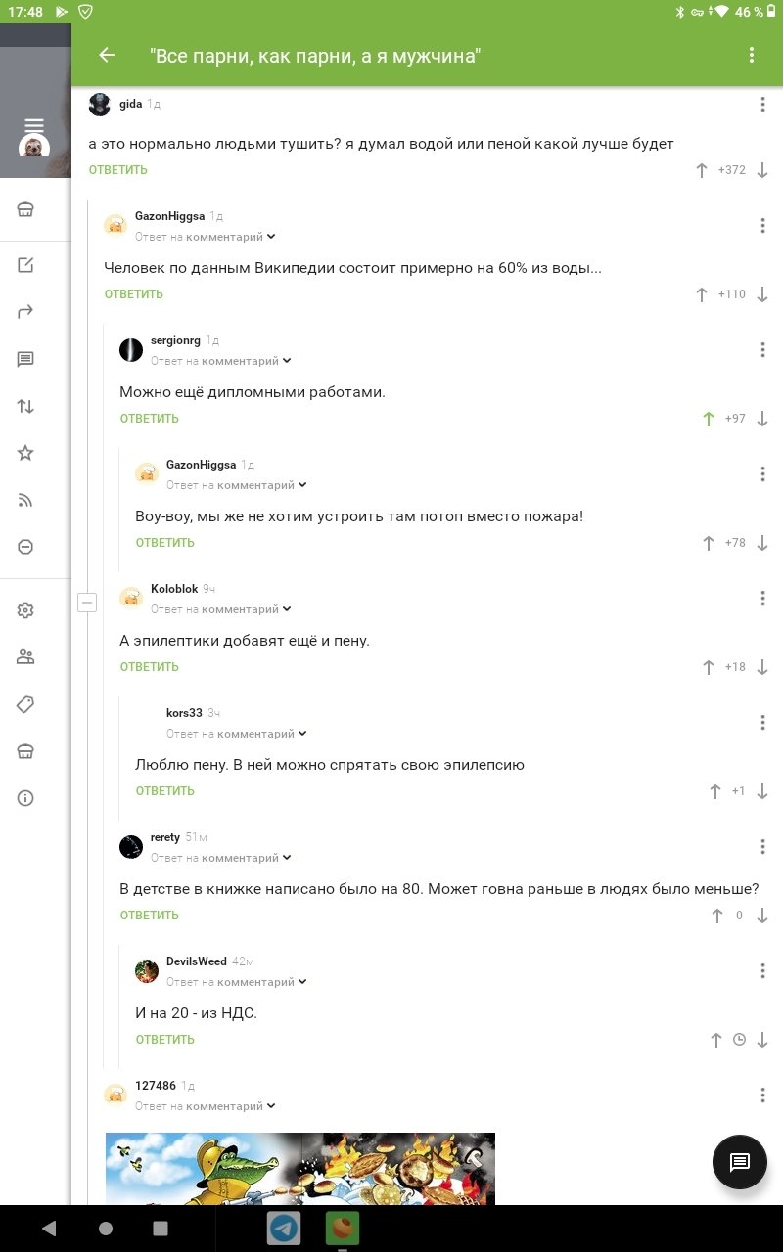Tap the back arrow in header
The height and width of the screenshot is (1252, 783).
coord(107,56)
